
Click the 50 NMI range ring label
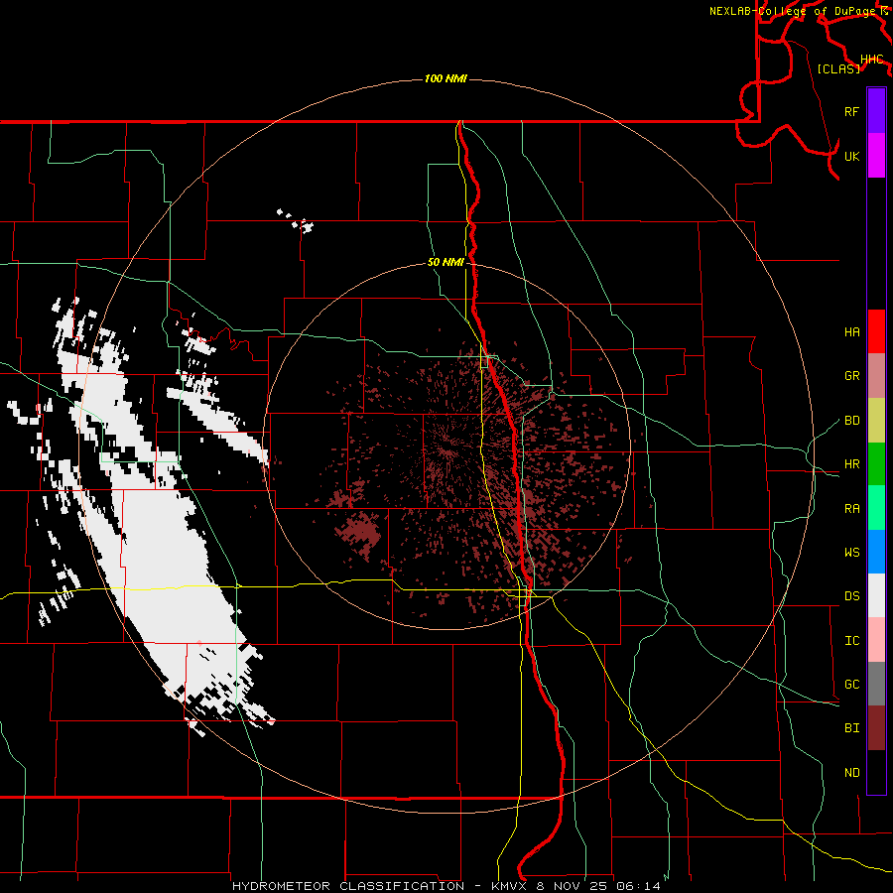(446, 262)
